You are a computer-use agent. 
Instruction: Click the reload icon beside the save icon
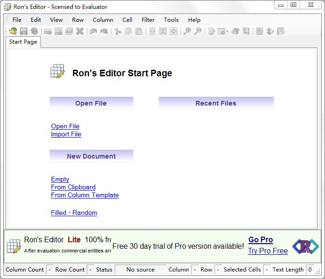coord(34,31)
